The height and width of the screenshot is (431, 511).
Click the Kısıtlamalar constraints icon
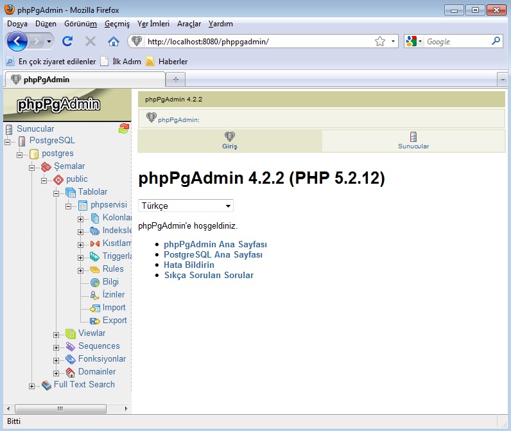95,243
